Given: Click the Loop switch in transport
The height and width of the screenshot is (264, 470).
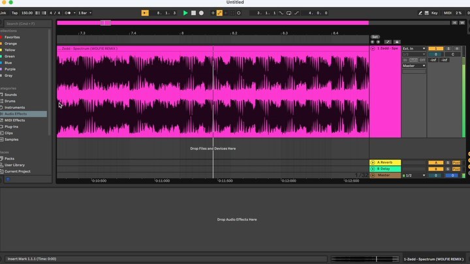Looking at the screenshot, I should pyautogui.click(x=289, y=12).
